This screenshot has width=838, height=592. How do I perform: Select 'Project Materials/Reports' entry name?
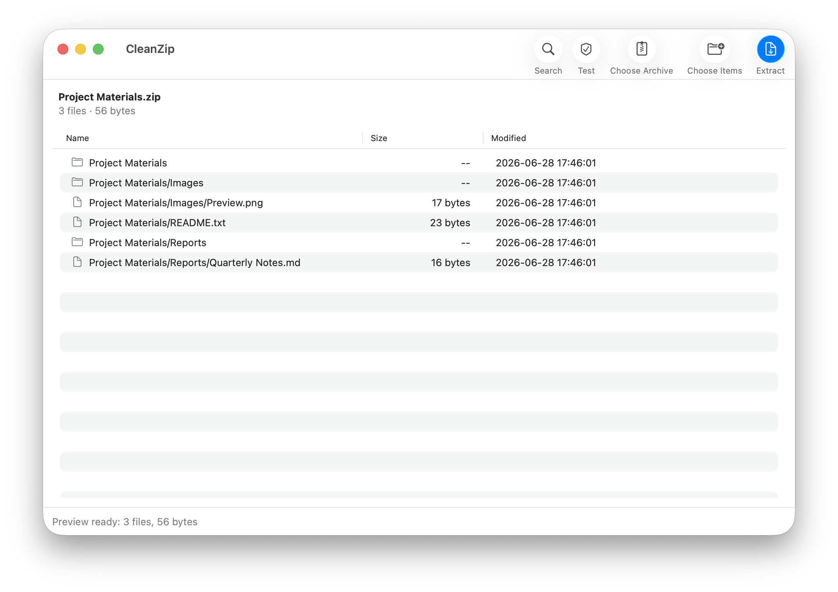[x=148, y=243]
